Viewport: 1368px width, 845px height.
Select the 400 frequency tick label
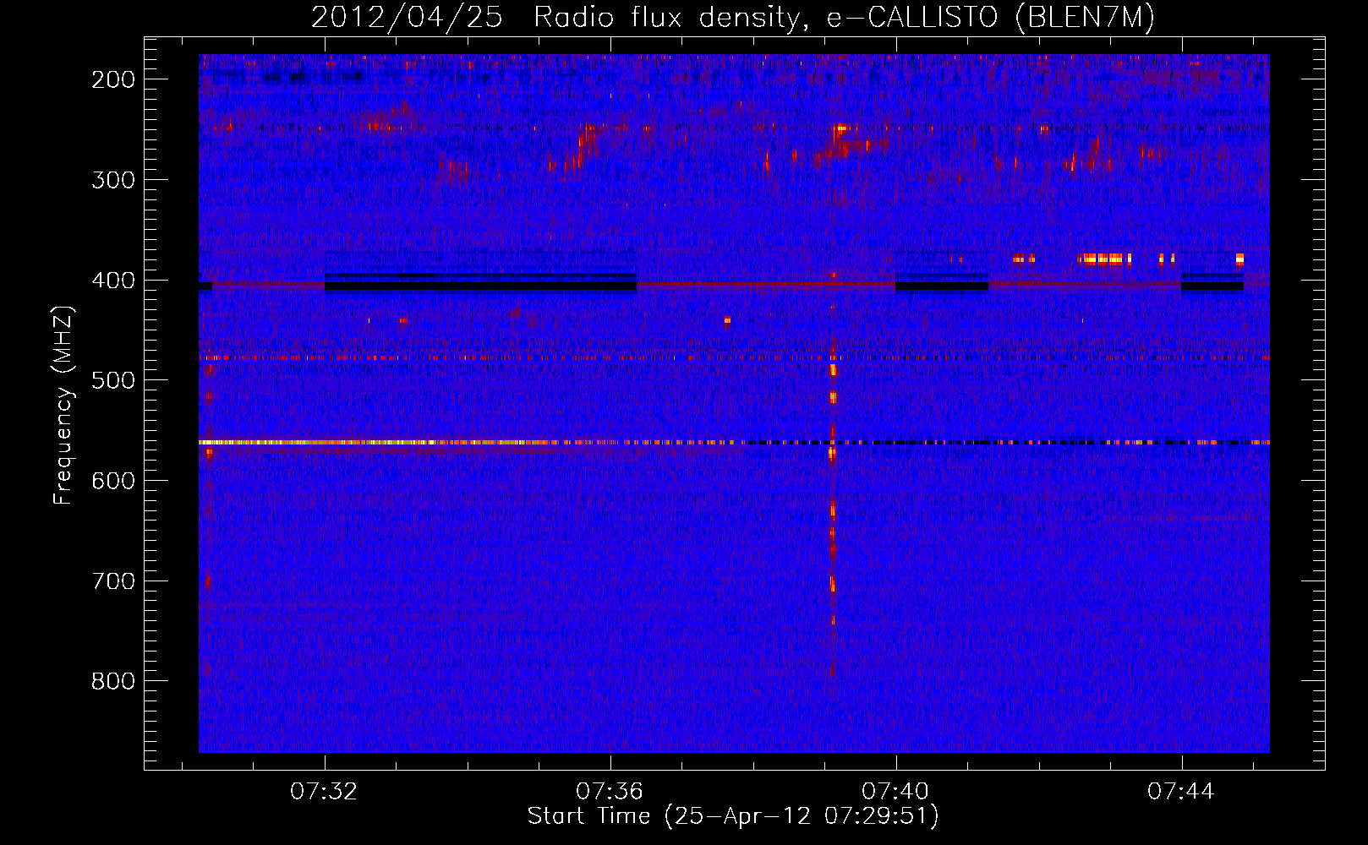(113, 281)
